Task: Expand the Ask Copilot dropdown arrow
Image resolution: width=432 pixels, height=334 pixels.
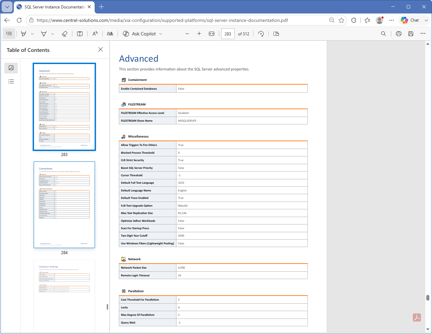Action: [x=161, y=34]
